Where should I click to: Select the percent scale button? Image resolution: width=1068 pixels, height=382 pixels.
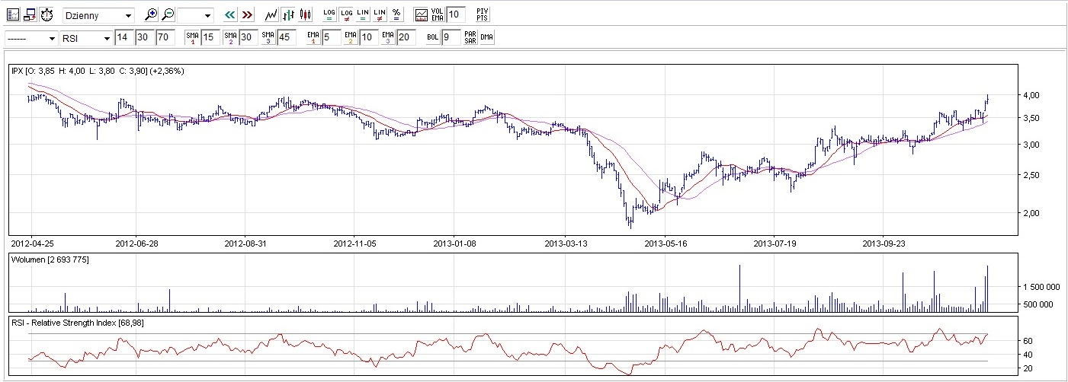395,14
